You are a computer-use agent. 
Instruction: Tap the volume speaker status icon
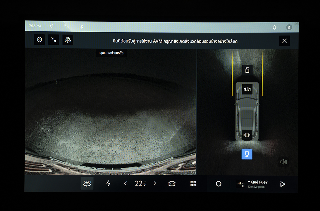[x=52, y=26]
